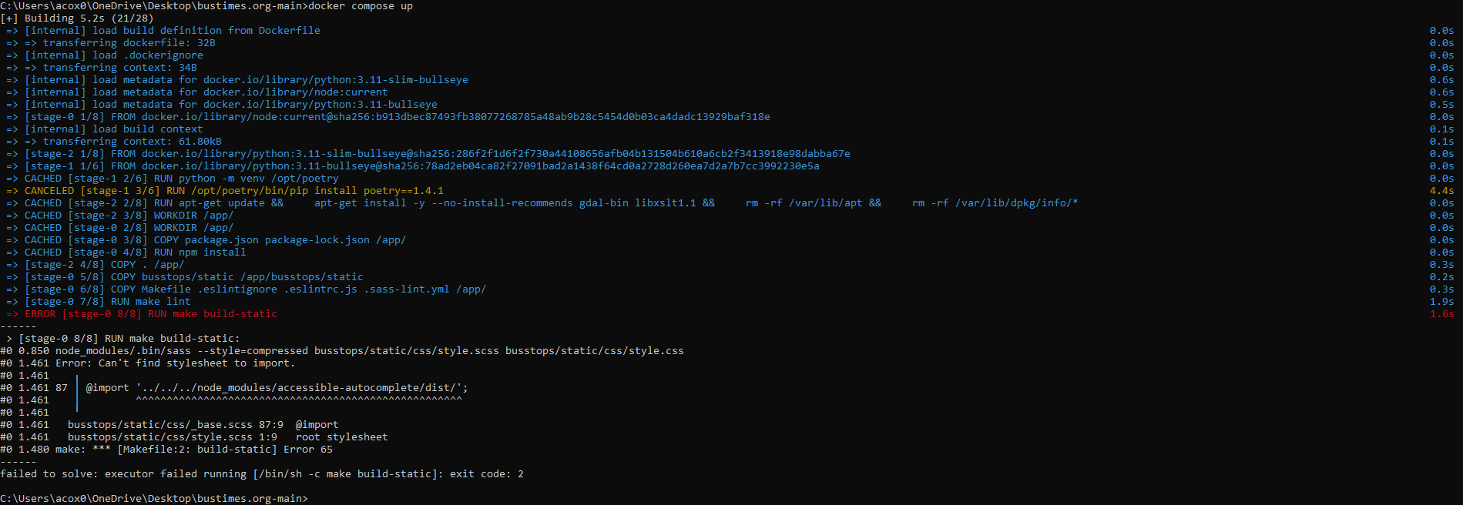Click the "load .dockerignore" line
The height and width of the screenshot is (505, 1463).
tap(113, 55)
